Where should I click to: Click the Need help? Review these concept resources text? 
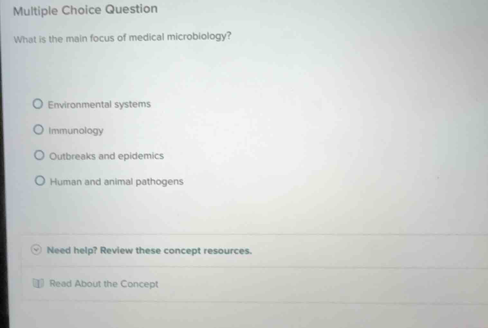[150, 250]
